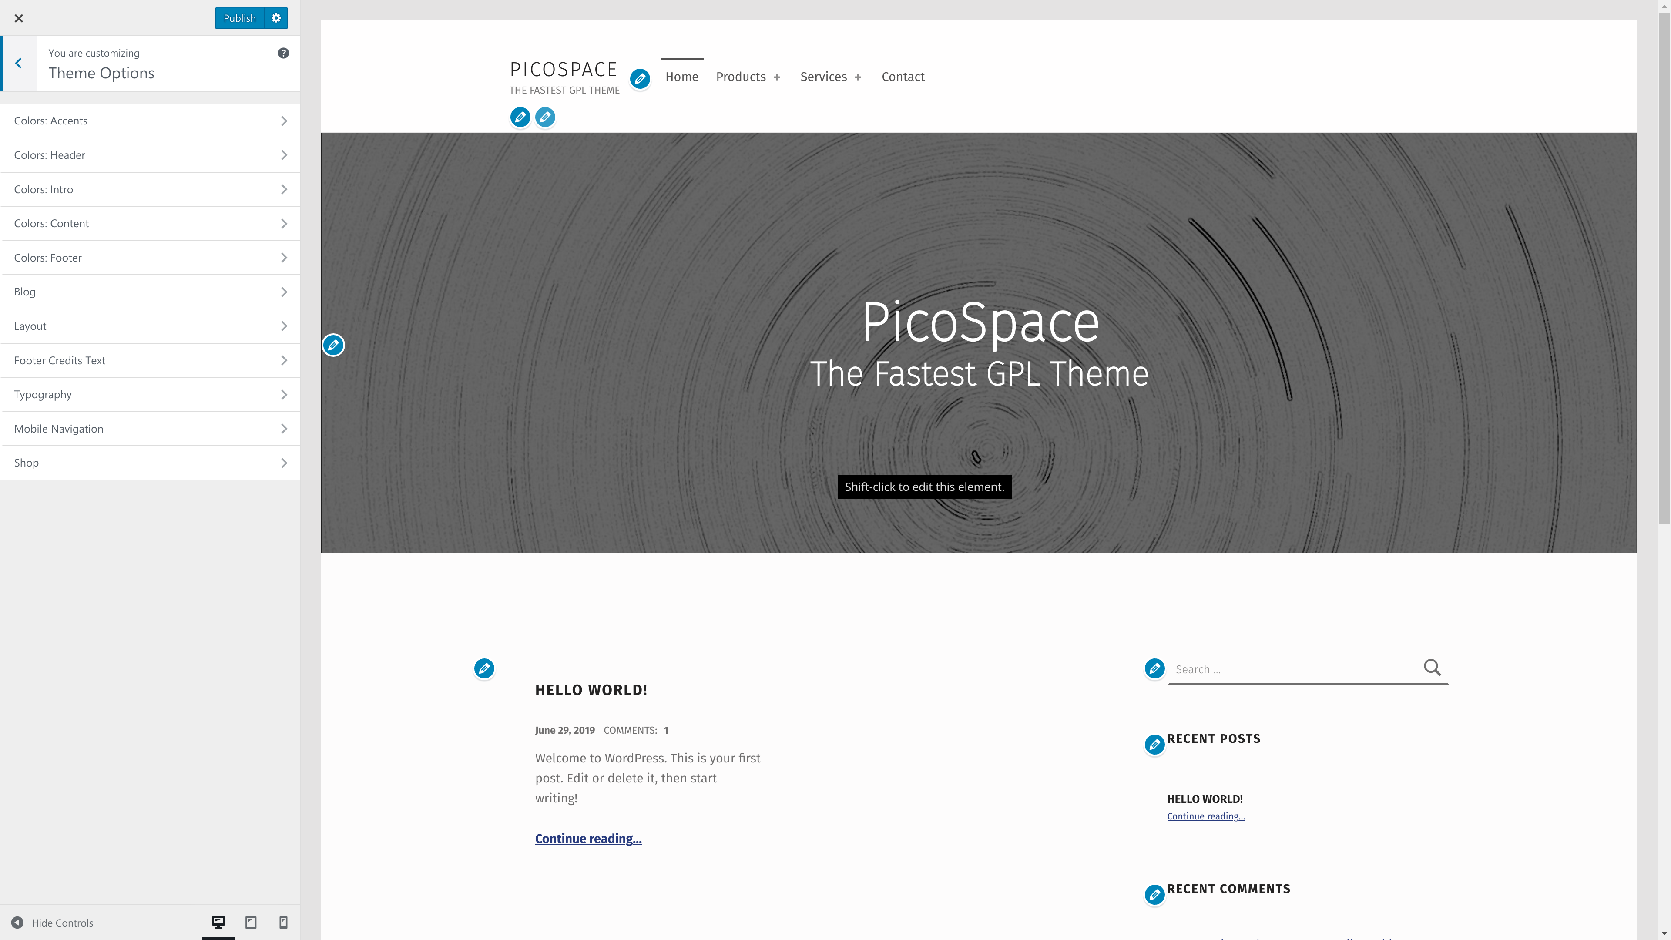Viewport: 1671px width, 940px height.
Task: Click edit pencil beside the navigation menu
Action: (x=640, y=79)
